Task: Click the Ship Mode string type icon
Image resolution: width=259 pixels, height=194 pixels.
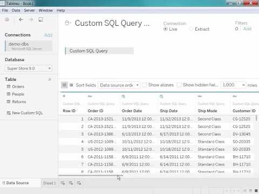Action: coord(200,96)
